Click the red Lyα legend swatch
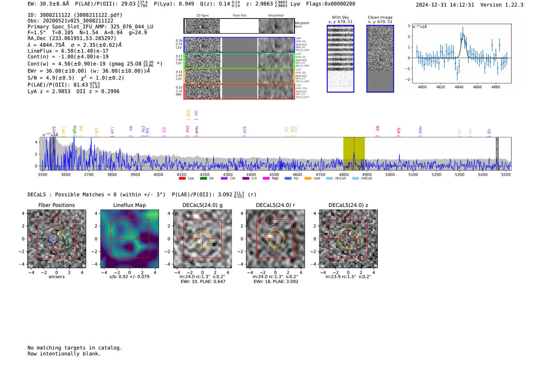551x375 pixels. [x=182, y=178]
